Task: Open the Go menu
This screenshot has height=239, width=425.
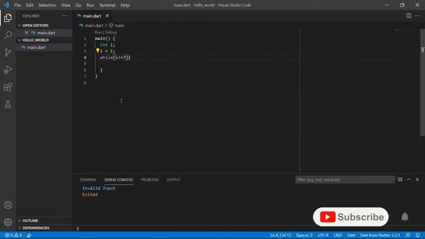Action: [x=78, y=5]
